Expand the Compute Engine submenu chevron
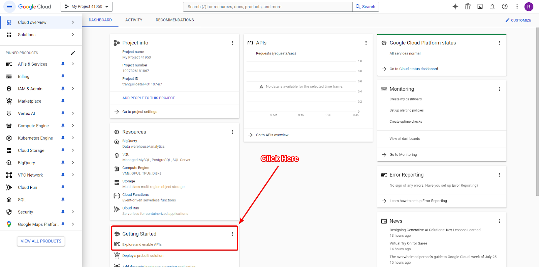 click(73, 126)
